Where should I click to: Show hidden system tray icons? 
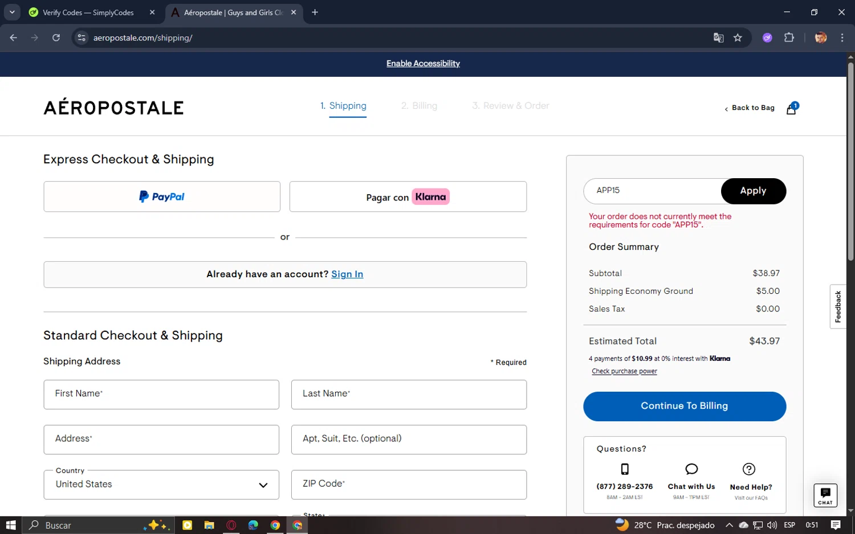pyautogui.click(x=729, y=525)
